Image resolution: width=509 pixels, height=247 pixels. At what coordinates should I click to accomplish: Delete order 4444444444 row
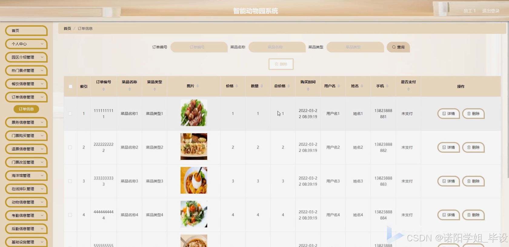(x=473, y=215)
